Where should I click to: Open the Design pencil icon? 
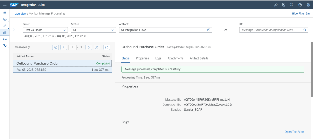point(5,26)
